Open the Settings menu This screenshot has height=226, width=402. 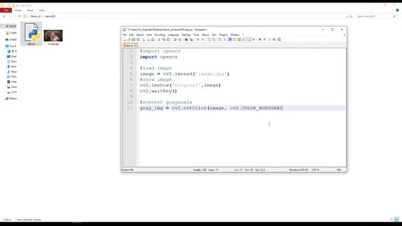tap(186, 35)
